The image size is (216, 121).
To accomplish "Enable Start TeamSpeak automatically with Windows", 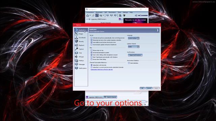I will [91, 57].
